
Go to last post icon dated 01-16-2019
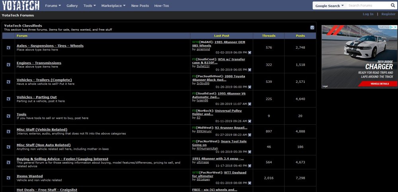point(250,152)
